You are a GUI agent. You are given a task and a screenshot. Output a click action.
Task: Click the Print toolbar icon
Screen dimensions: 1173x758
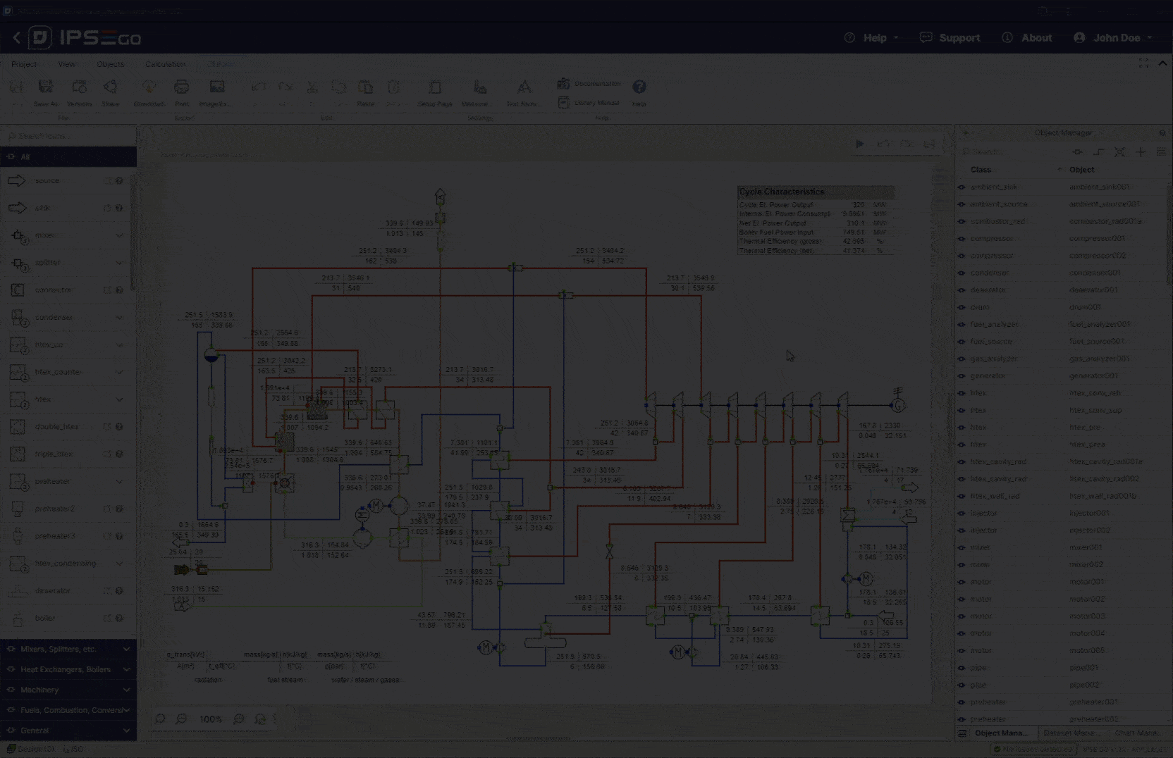[182, 87]
